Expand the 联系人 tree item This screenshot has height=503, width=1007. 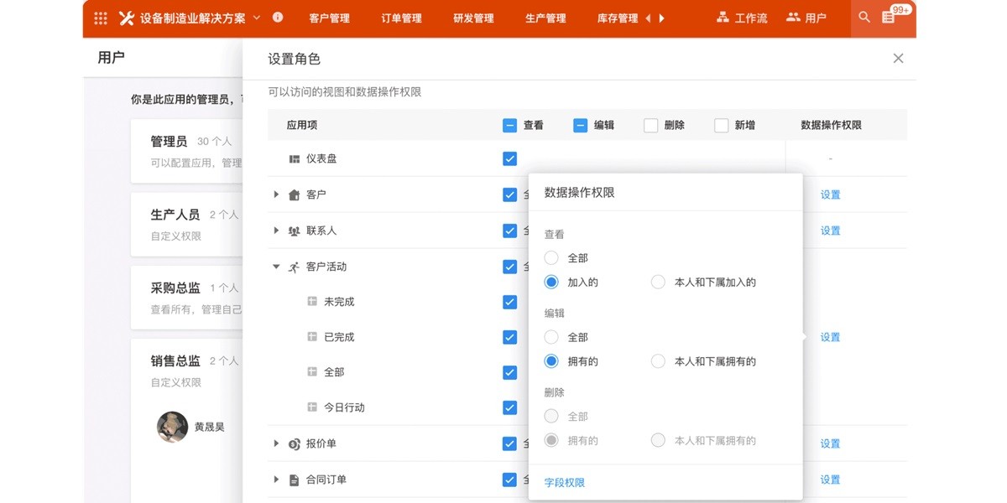275,231
